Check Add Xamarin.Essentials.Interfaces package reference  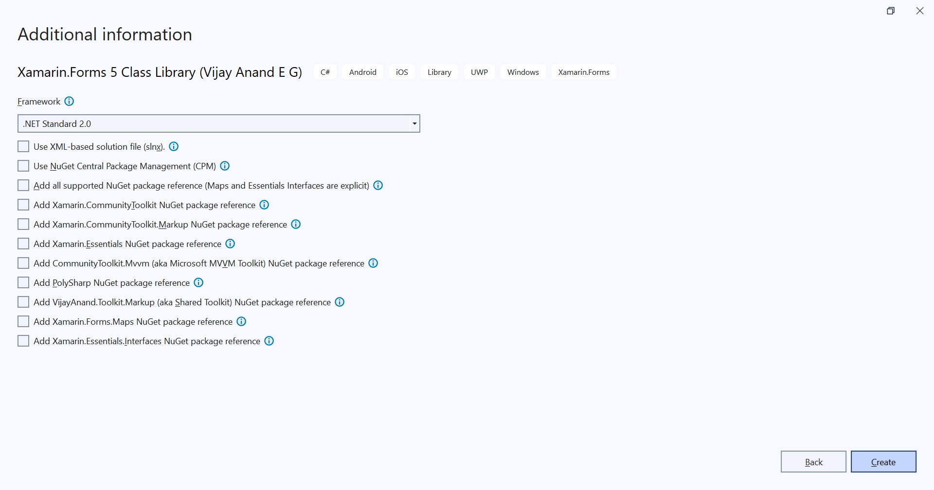pyautogui.click(x=23, y=341)
